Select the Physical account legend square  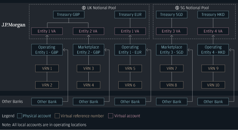pyautogui.click(x=19, y=116)
